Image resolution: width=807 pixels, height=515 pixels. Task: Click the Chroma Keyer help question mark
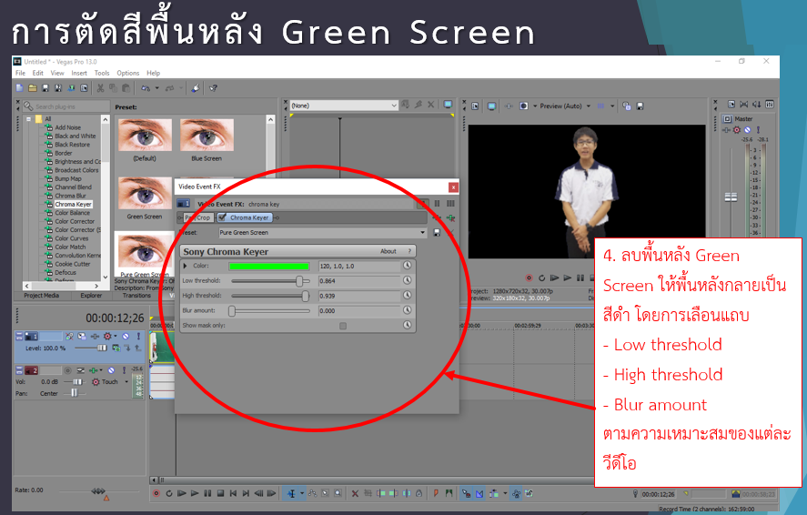point(410,251)
